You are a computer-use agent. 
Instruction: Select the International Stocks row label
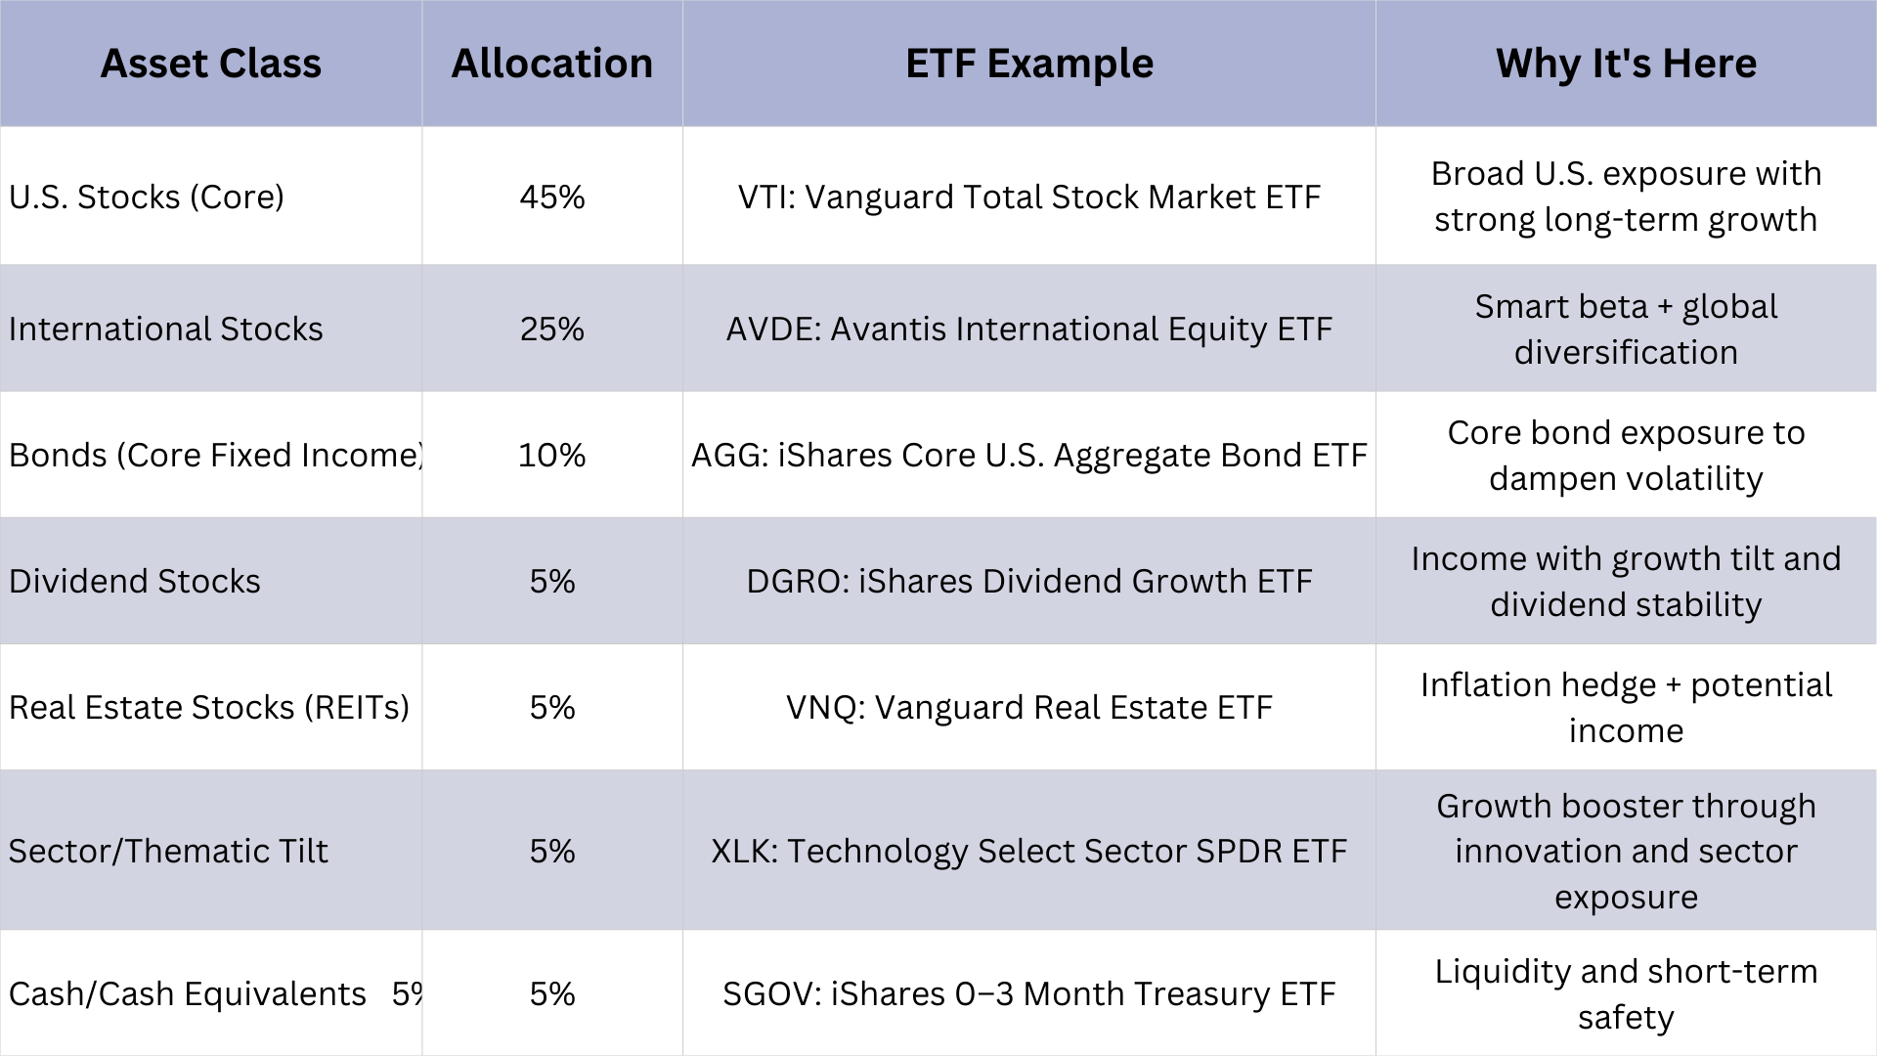[165, 329]
